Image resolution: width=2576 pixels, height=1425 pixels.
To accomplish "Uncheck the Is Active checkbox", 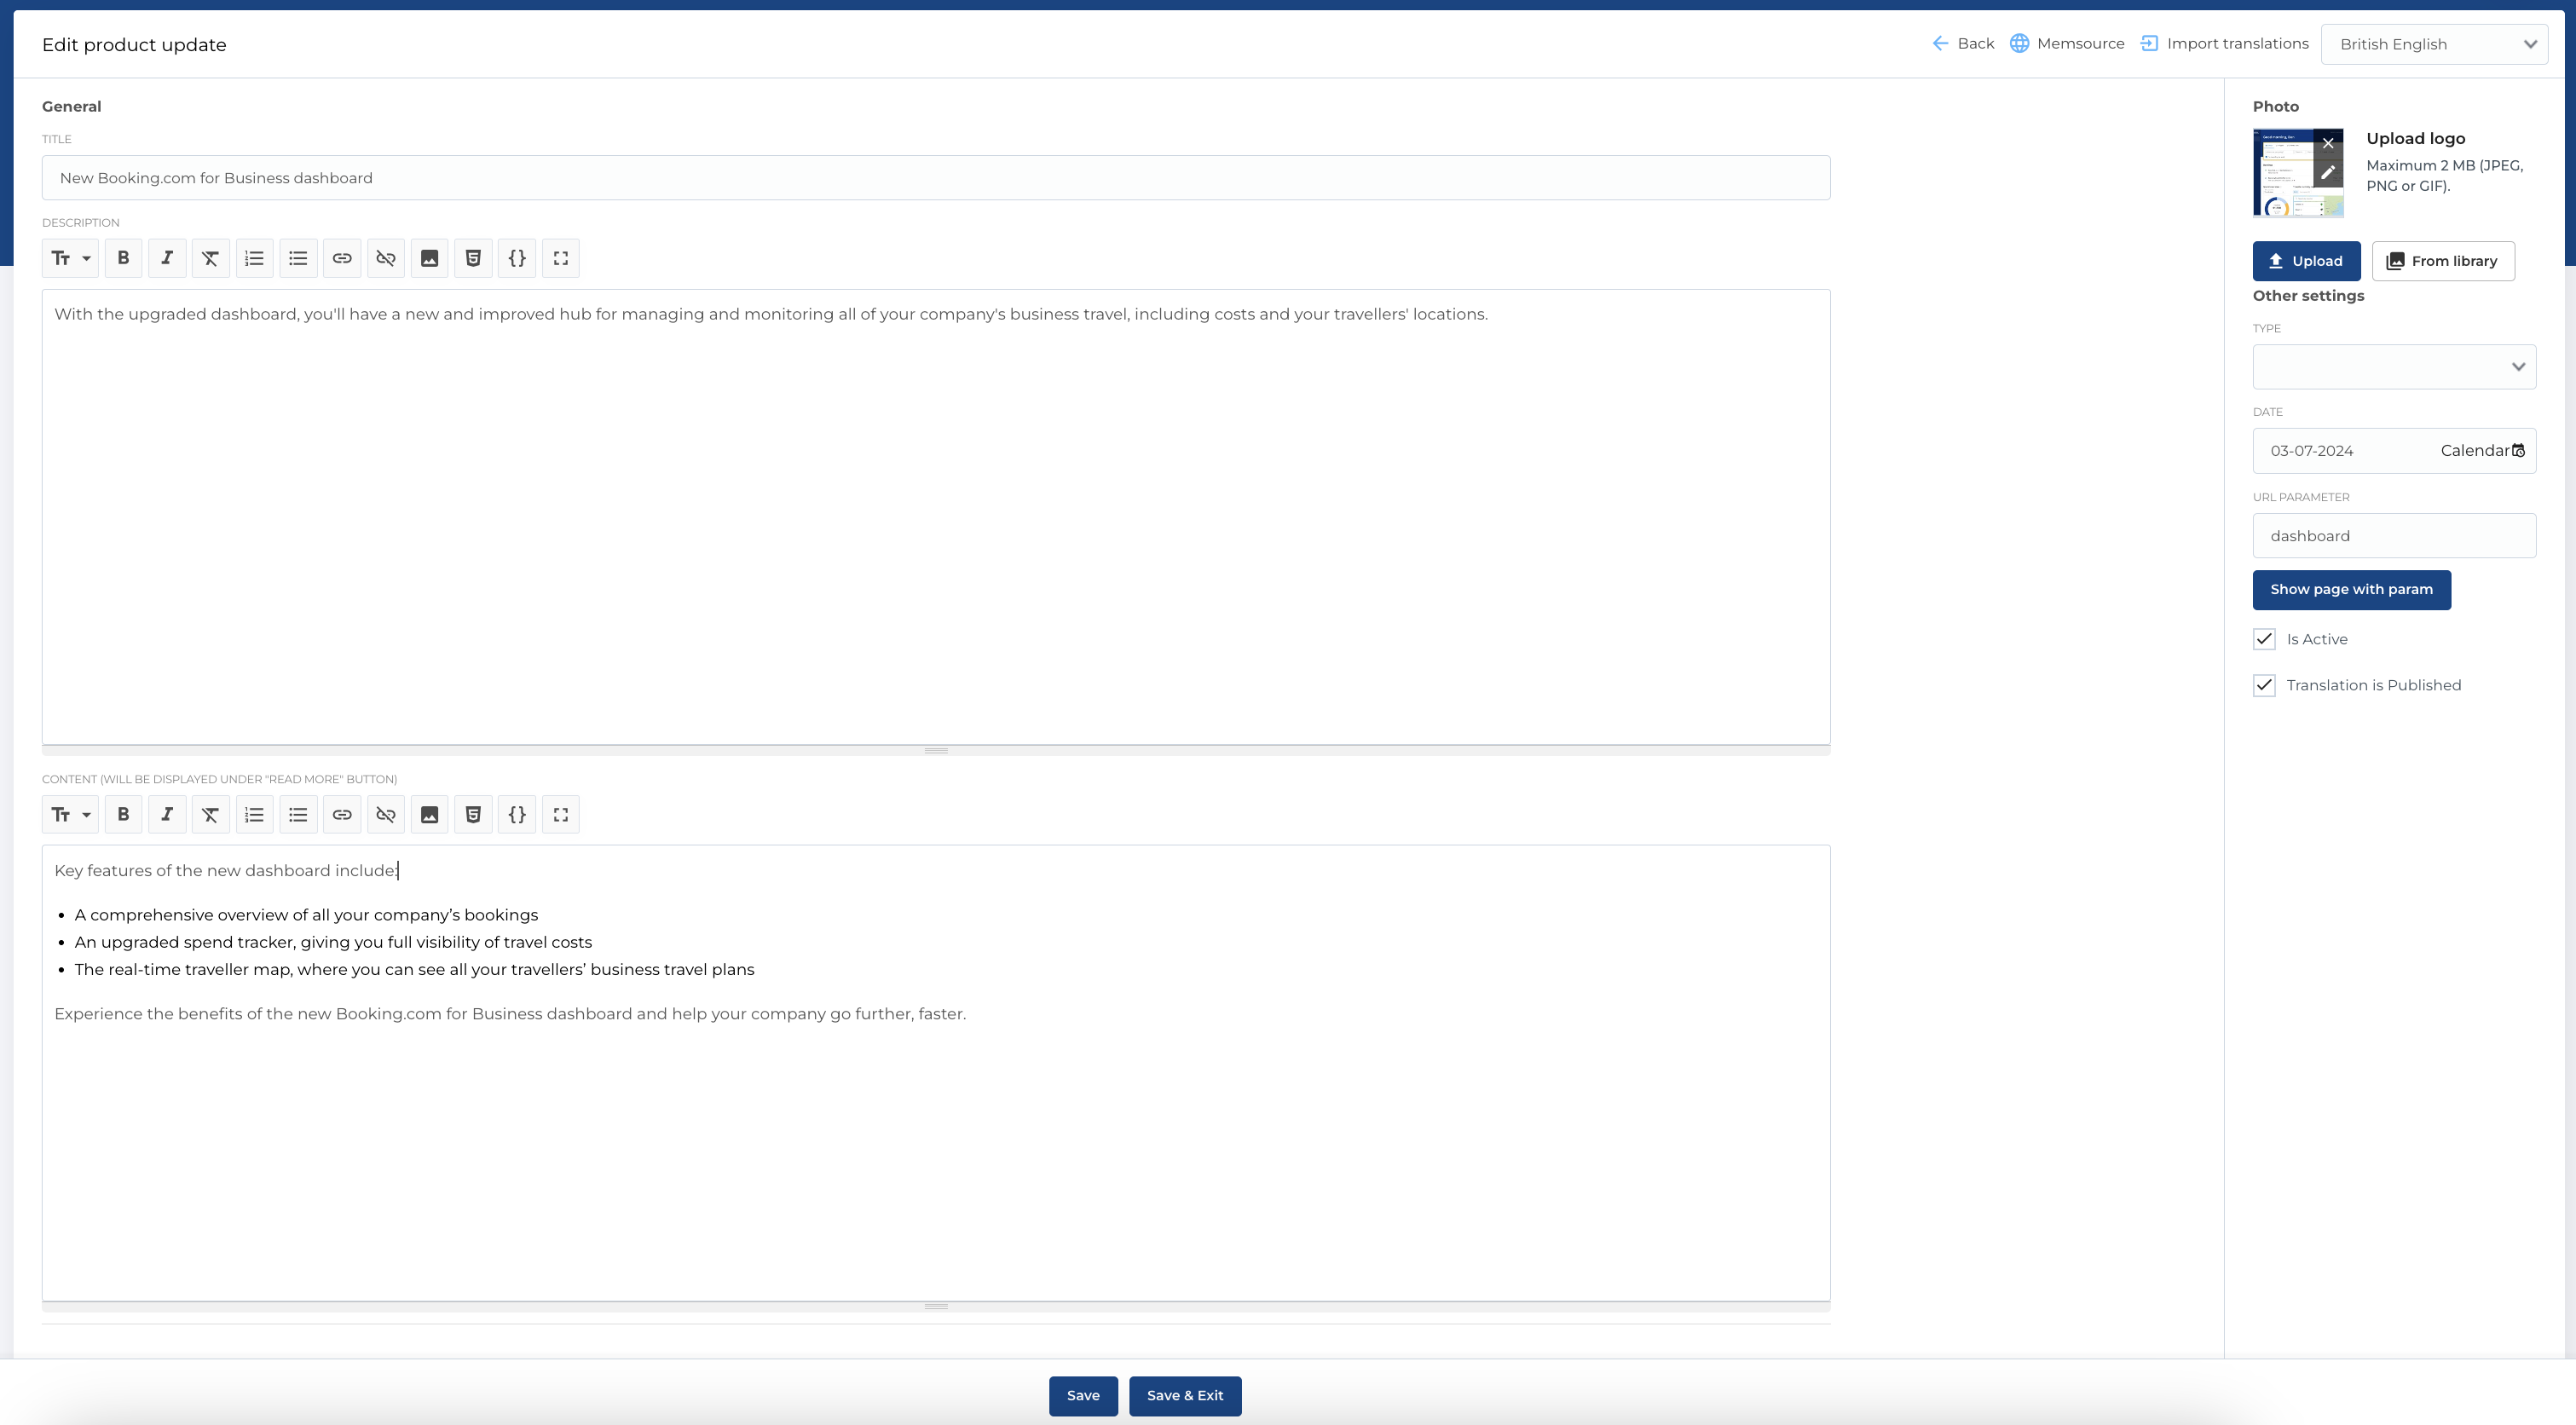I will coord(2264,639).
